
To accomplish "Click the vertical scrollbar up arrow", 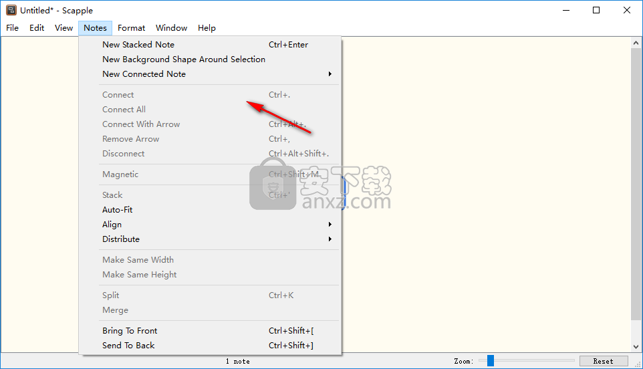I will click(x=636, y=43).
